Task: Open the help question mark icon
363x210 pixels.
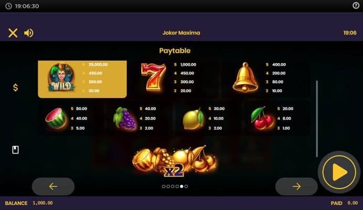Action: click(x=356, y=5)
